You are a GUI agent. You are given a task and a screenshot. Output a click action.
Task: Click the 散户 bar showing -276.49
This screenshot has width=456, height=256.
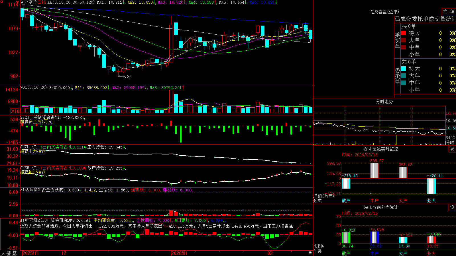click(346, 183)
